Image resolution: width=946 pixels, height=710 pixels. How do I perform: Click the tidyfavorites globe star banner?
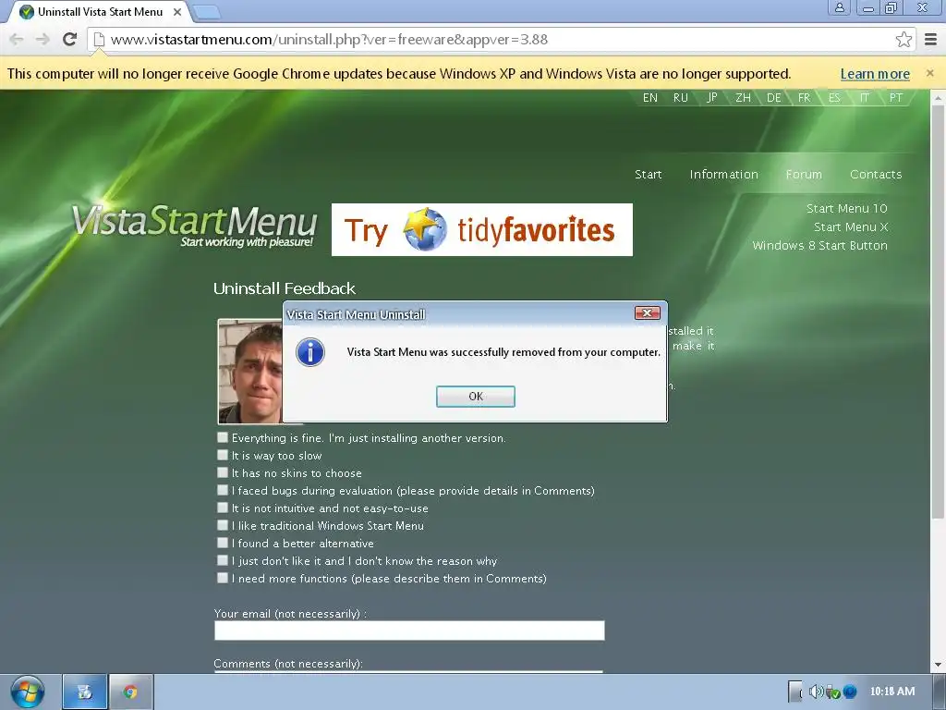[x=482, y=229]
